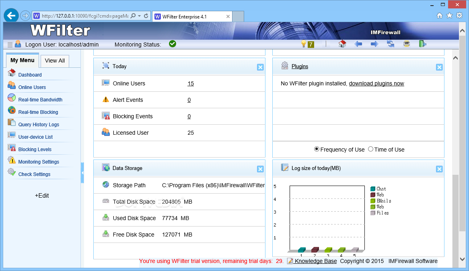Click the lightbulb tips icon in toolbar

304,44
